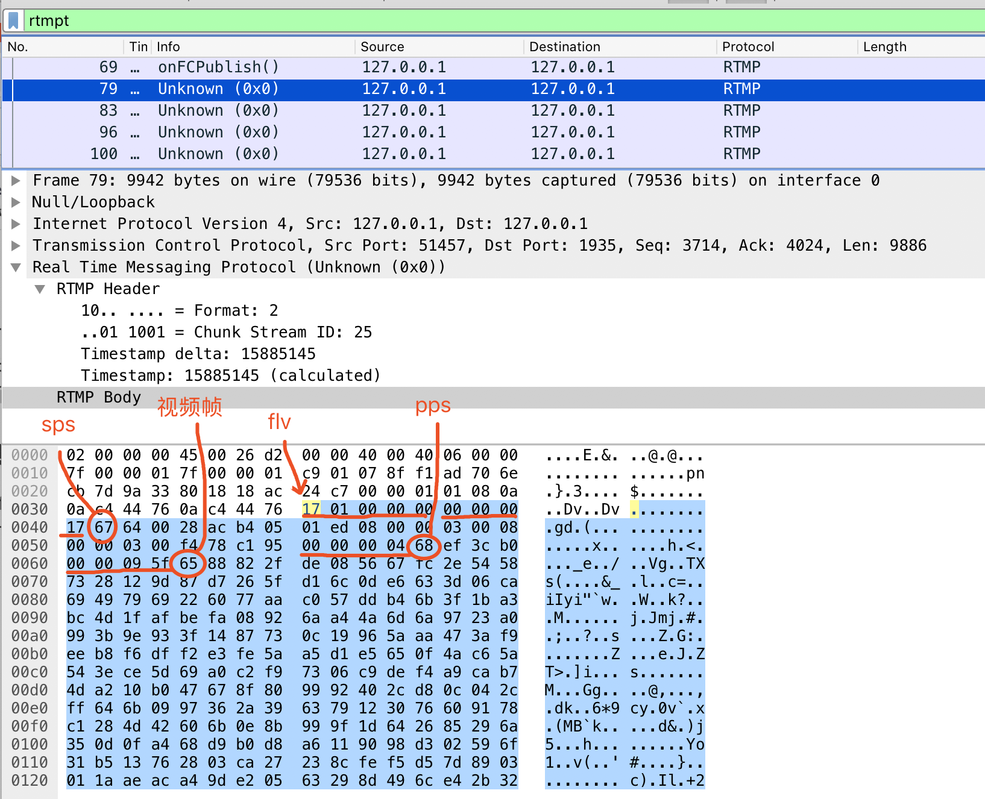Click hex offset 0030 row label
Screen dimensions: 985x799
click(30, 509)
